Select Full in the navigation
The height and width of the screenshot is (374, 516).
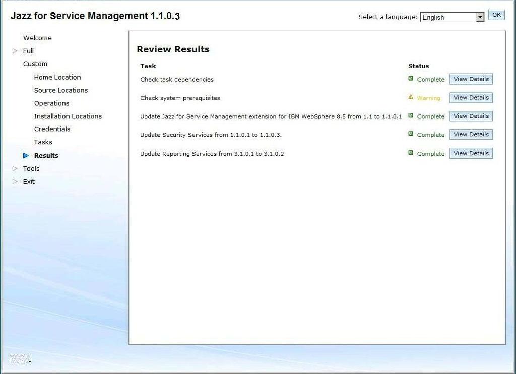[x=28, y=51]
